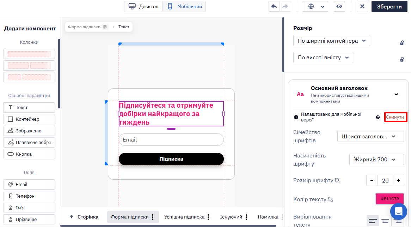
Task: Toggle the height lock icon
Action: pyautogui.click(x=402, y=59)
